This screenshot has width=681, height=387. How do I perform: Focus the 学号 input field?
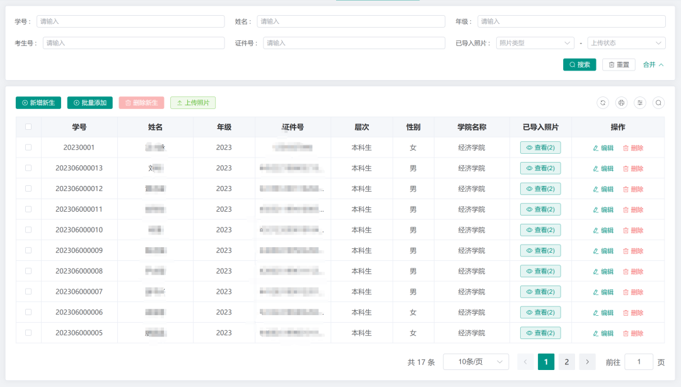[x=130, y=21]
